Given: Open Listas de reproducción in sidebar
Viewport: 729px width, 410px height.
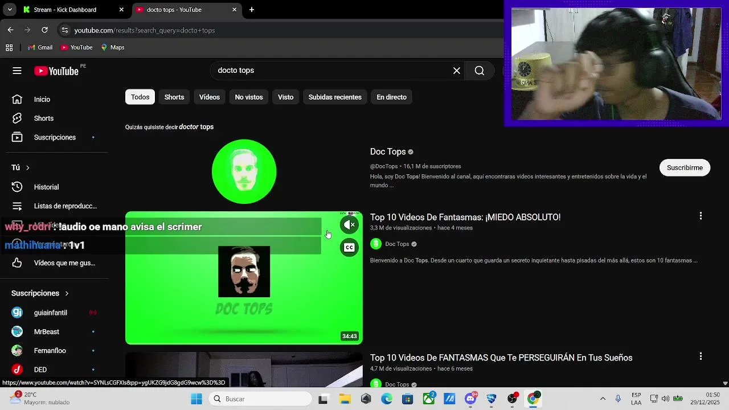Looking at the screenshot, I should click(x=54, y=206).
